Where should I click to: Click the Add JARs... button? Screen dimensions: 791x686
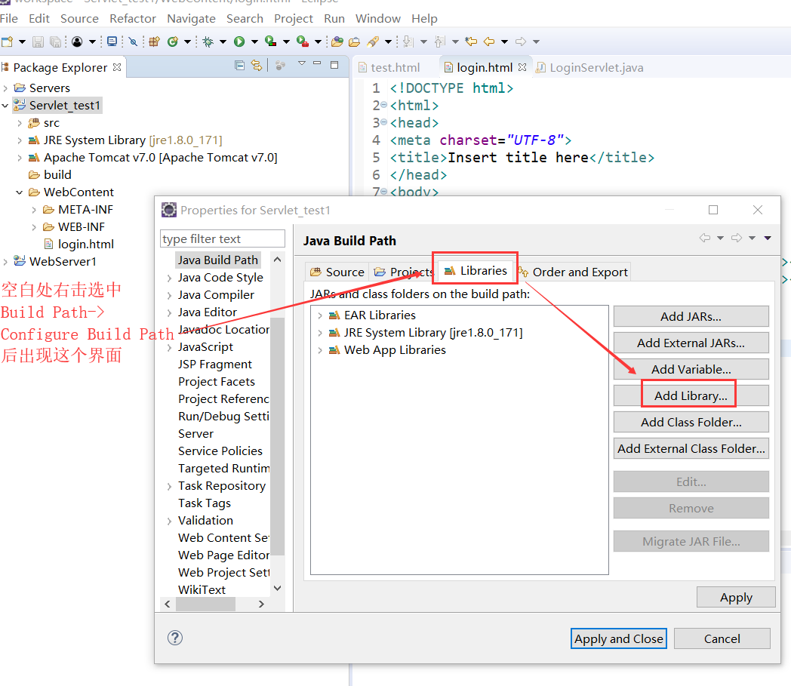[x=691, y=316]
